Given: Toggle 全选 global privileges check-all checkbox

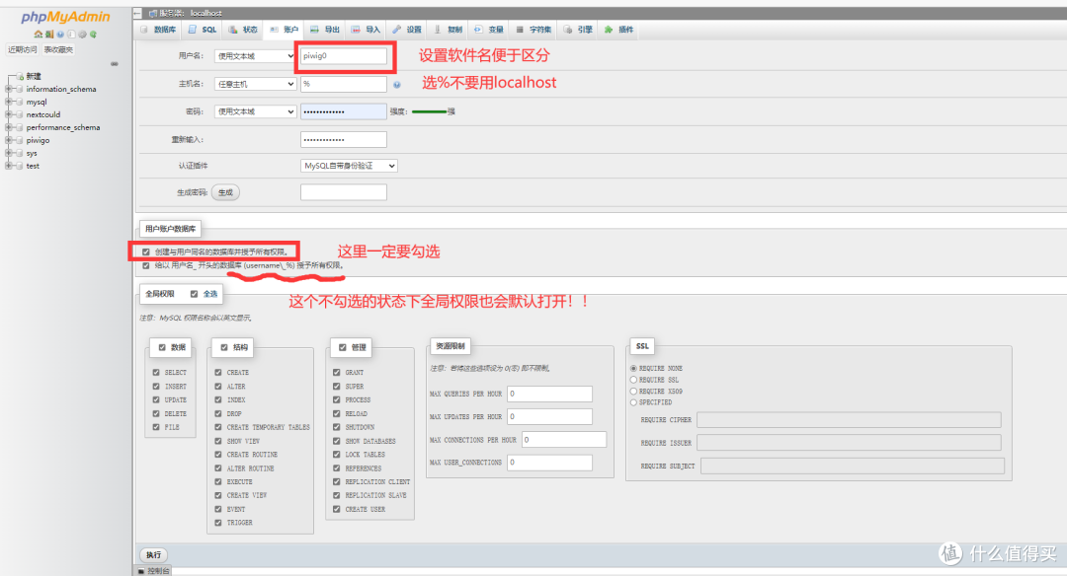Looking at the screenshot, I should (194, 294).
